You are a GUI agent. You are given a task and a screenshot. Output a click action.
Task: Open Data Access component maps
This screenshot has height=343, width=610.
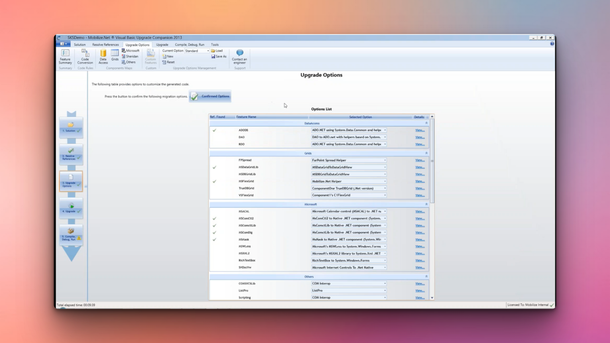[x=103, y=57]
